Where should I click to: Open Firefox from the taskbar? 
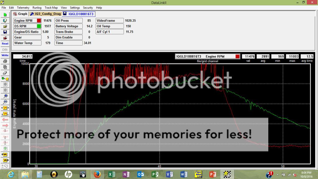click(x=97, y=174)
